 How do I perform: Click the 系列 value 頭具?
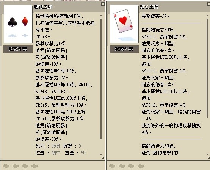(56, 146)
